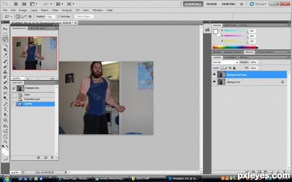The height and width of the screenshot is (182, 292).
Task: Click the foreground color swatch in Color panel
Action: pyautogui.click(x=215, y=32)
